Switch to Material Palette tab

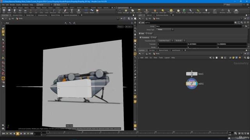[x=163, y=50]
